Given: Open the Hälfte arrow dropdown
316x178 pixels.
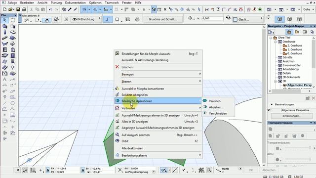Looking at the screenshot, I should point(240,169).
